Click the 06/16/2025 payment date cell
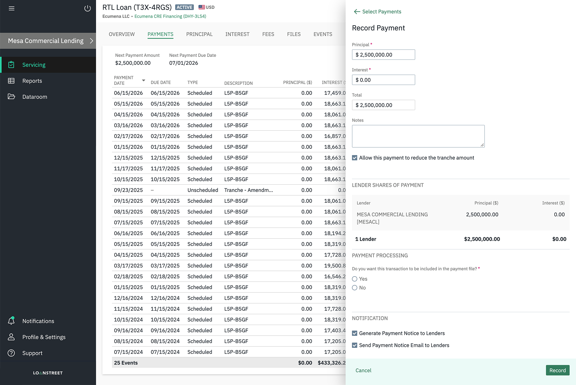 pos(128,233)
